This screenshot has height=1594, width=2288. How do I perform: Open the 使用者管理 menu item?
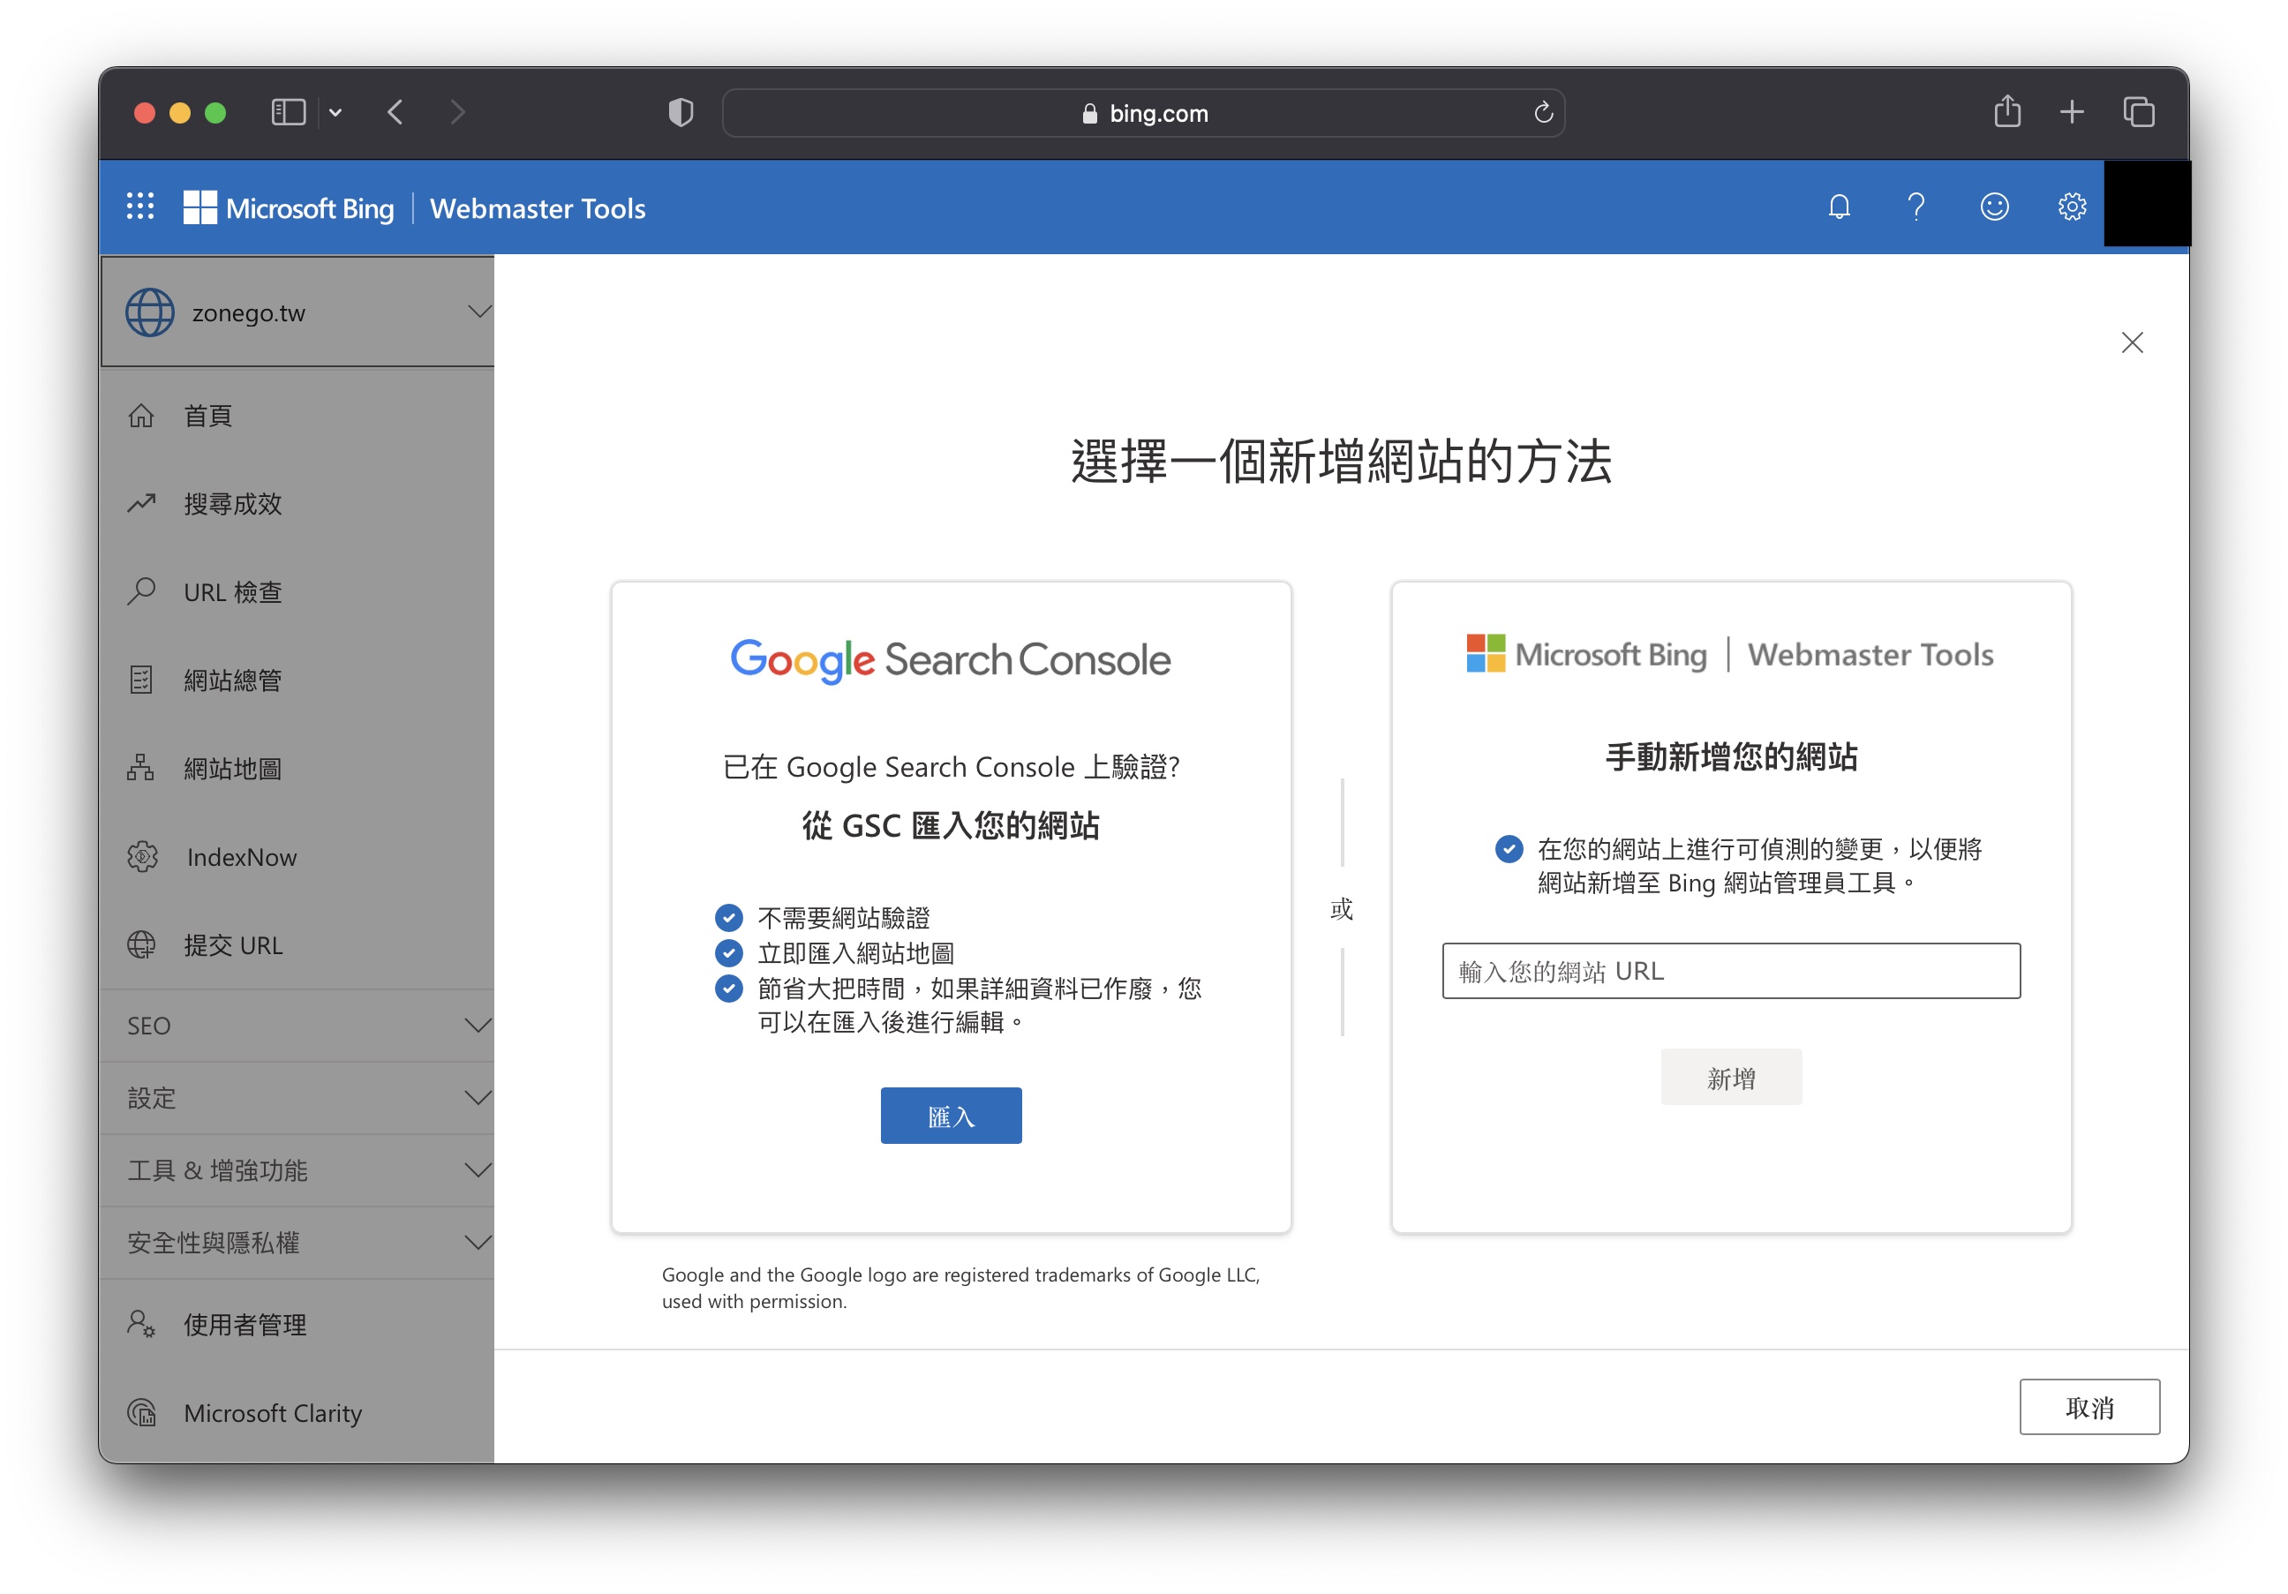(x=297, y=1324)
